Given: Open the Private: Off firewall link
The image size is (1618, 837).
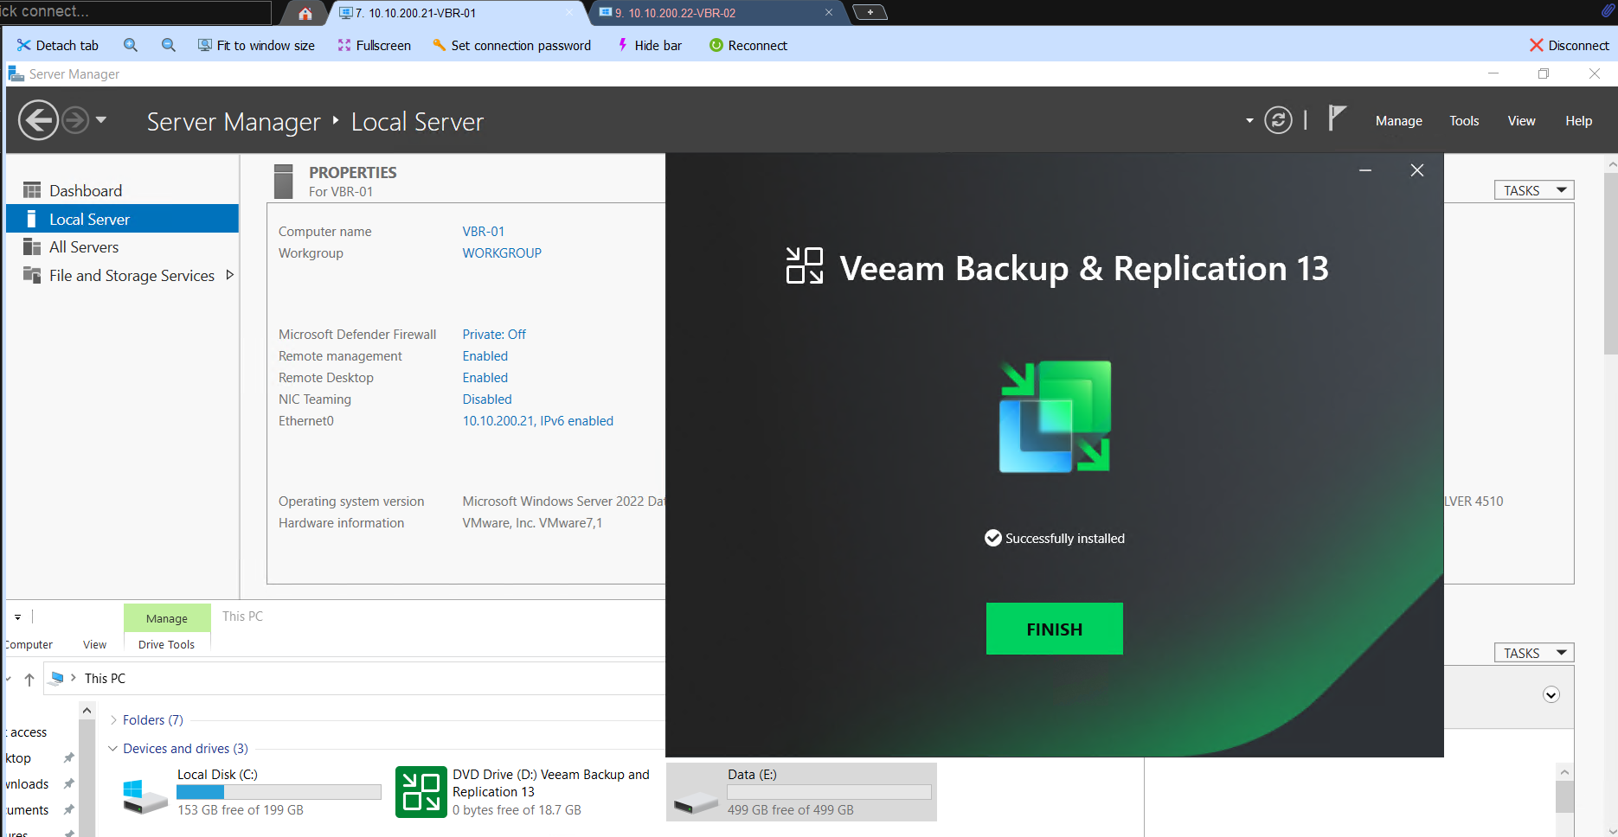Looking at the screenshot, I should click(x=494, y=335).
